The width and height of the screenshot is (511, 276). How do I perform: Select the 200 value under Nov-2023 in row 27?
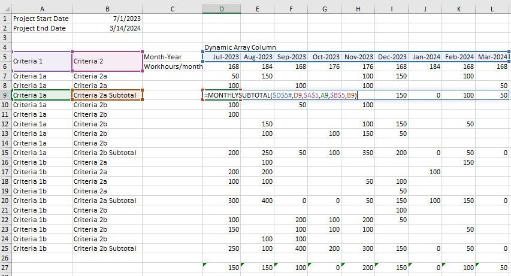[358, 268]
